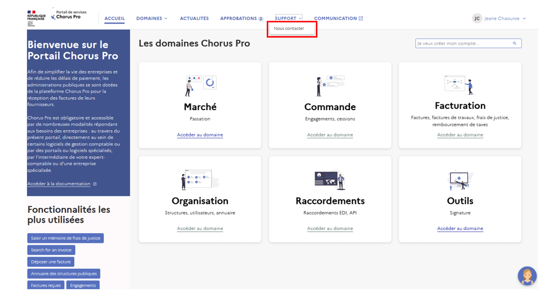Click the external link icon beside Communication
Screen dimensions: 554x297
(x=361, y=19)
